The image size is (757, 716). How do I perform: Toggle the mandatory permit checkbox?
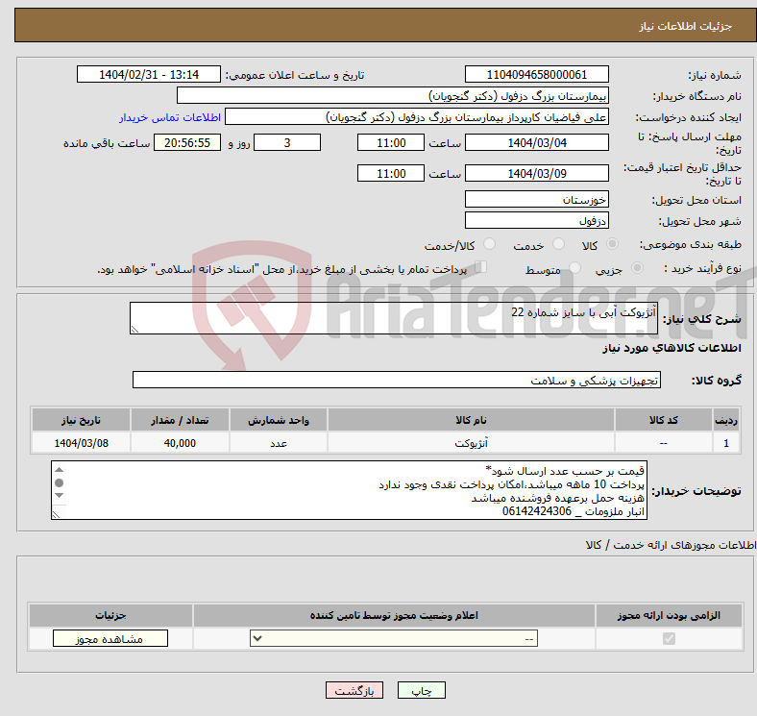pos(669,639)
